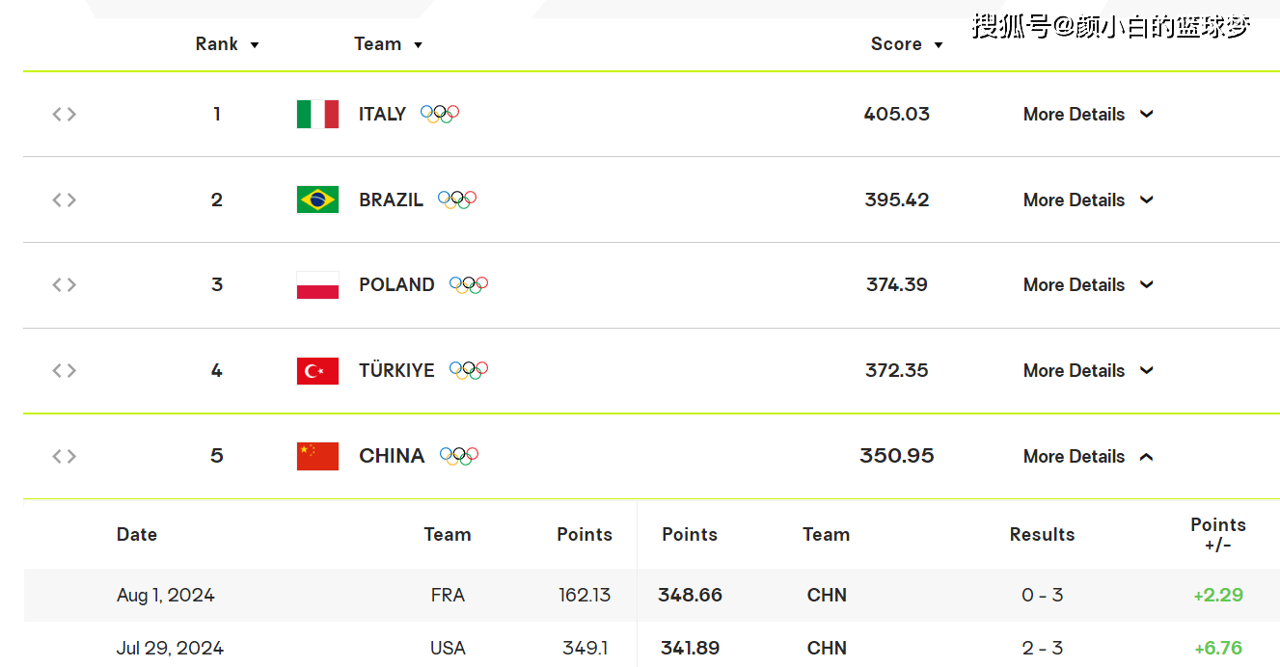Select the Jul 29, 2024 USA match row
This screenshot has height=667, width=1280.
652,645
